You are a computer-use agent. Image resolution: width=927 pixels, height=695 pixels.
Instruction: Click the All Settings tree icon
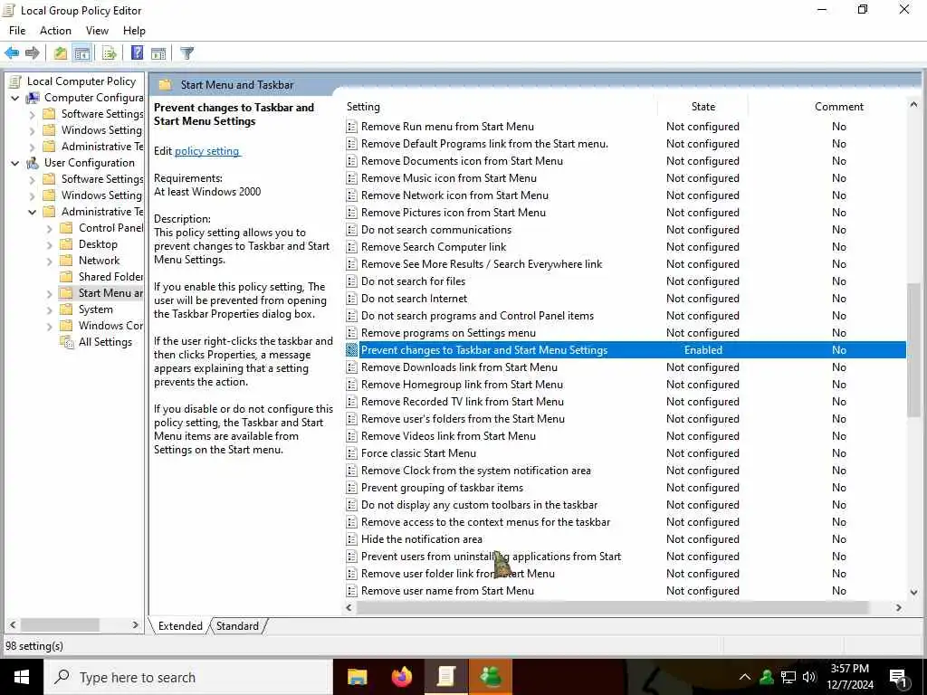[x=66, y=341]
